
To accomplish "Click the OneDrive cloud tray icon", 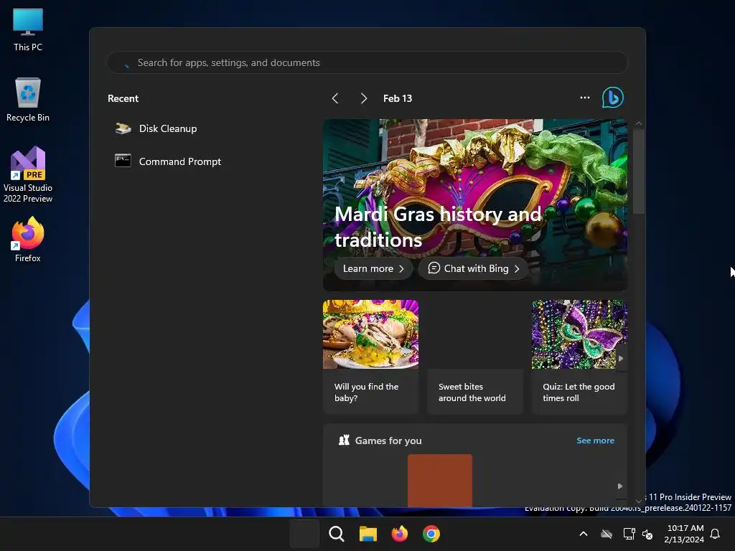I will tap(607, 534).
